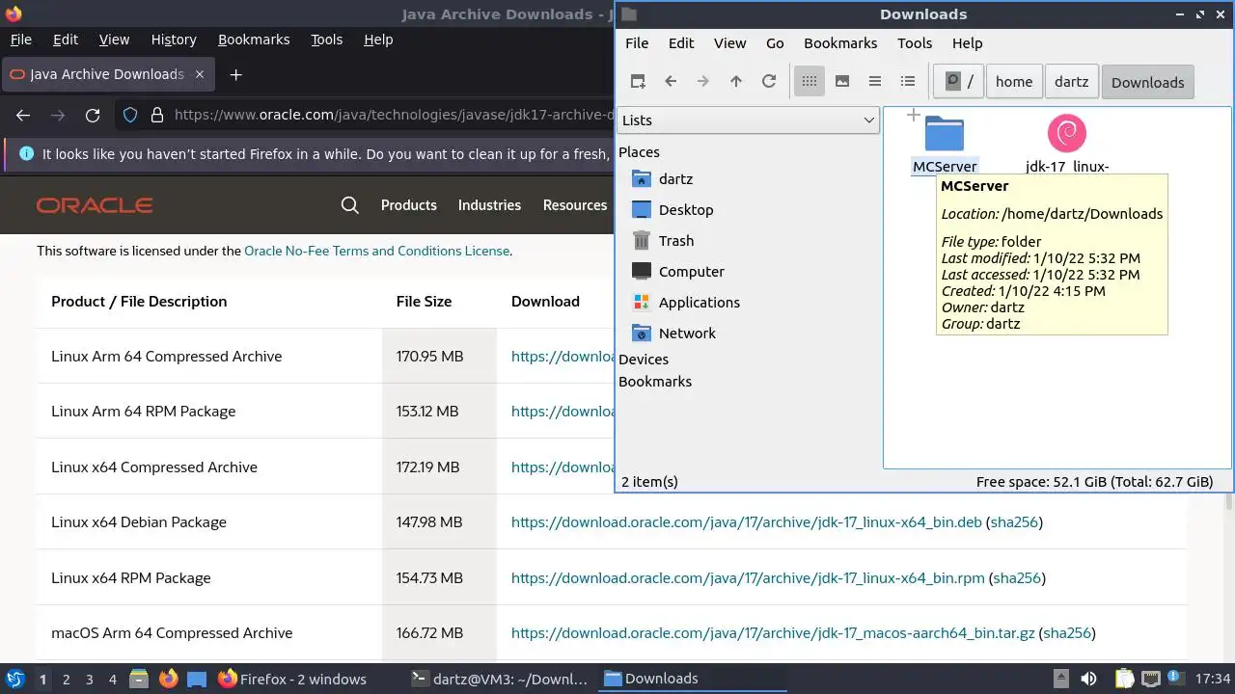This screenshot has width=1235, height=694.
Task: Open a new Firefox tab
Action: pyautogui.click(x=235, y=74)
